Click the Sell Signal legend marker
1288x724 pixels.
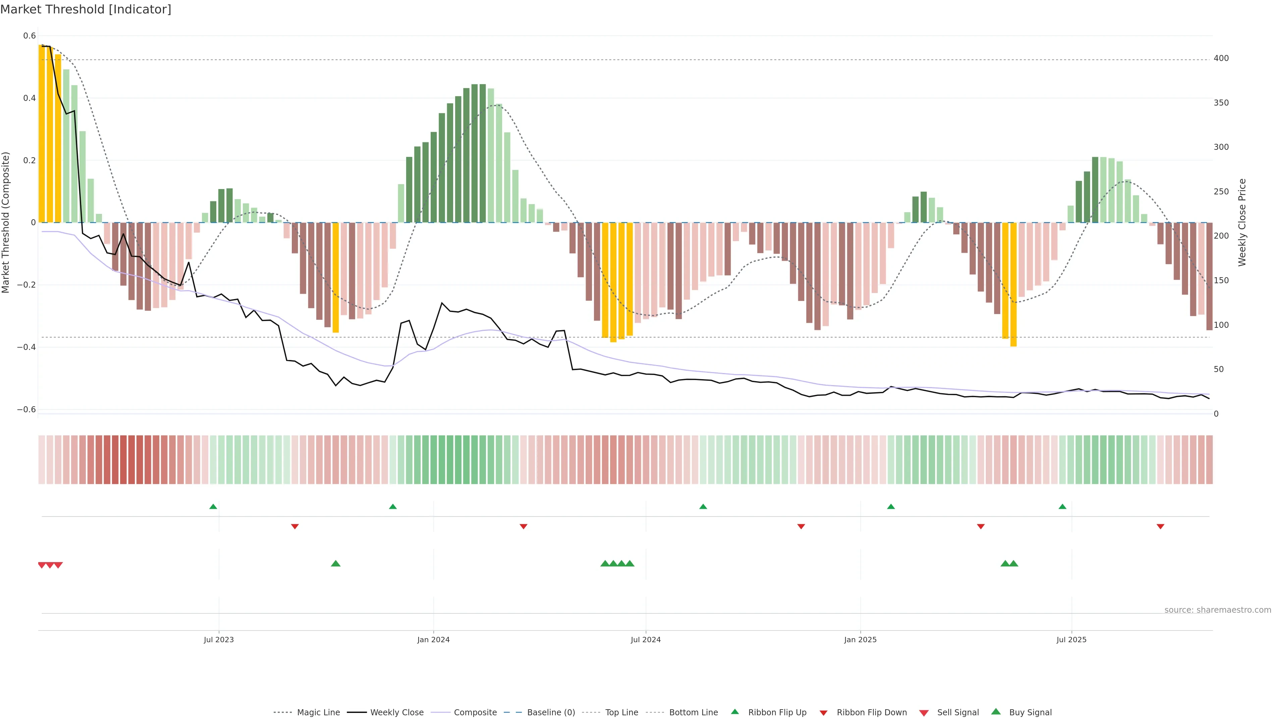pos(924,713)
